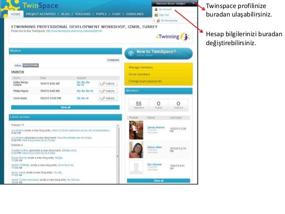This screenshot has height=214, width=285.
Task: Open the 'eSafety Izmir' document link
Action: click(69, 151)
